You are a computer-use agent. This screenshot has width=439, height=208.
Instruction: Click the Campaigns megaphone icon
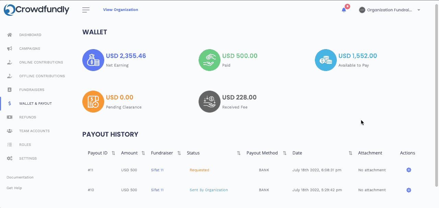coord(10,48)
